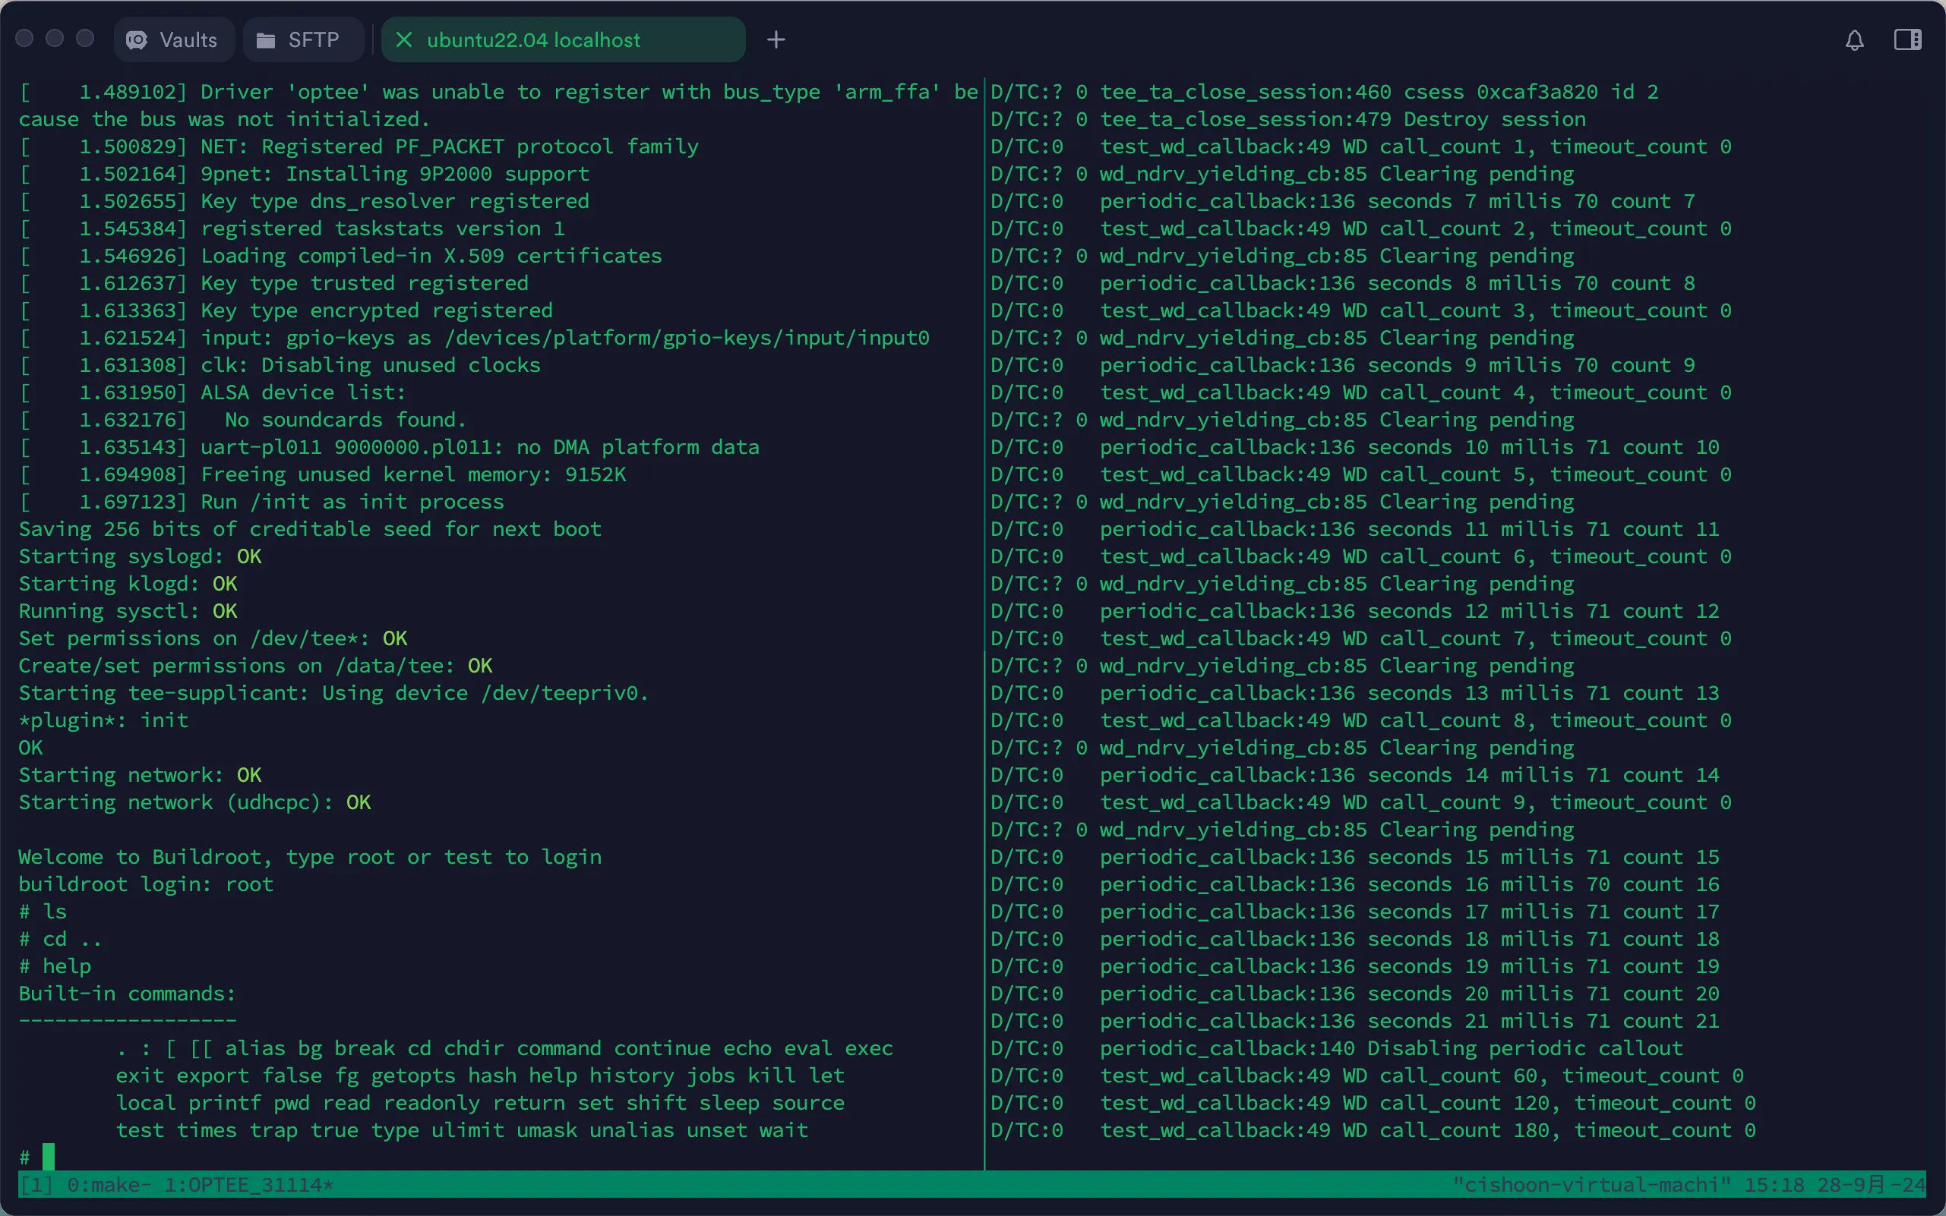
Task: Click the window minimize traffic light
Action: [x=55, y=39]
